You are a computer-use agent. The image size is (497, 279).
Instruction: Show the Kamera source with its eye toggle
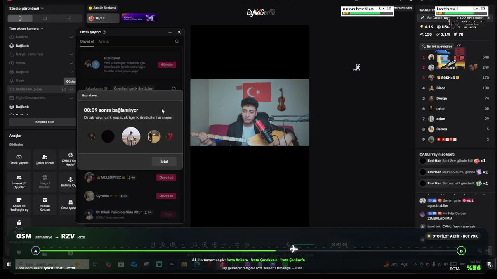pos(71,37)
